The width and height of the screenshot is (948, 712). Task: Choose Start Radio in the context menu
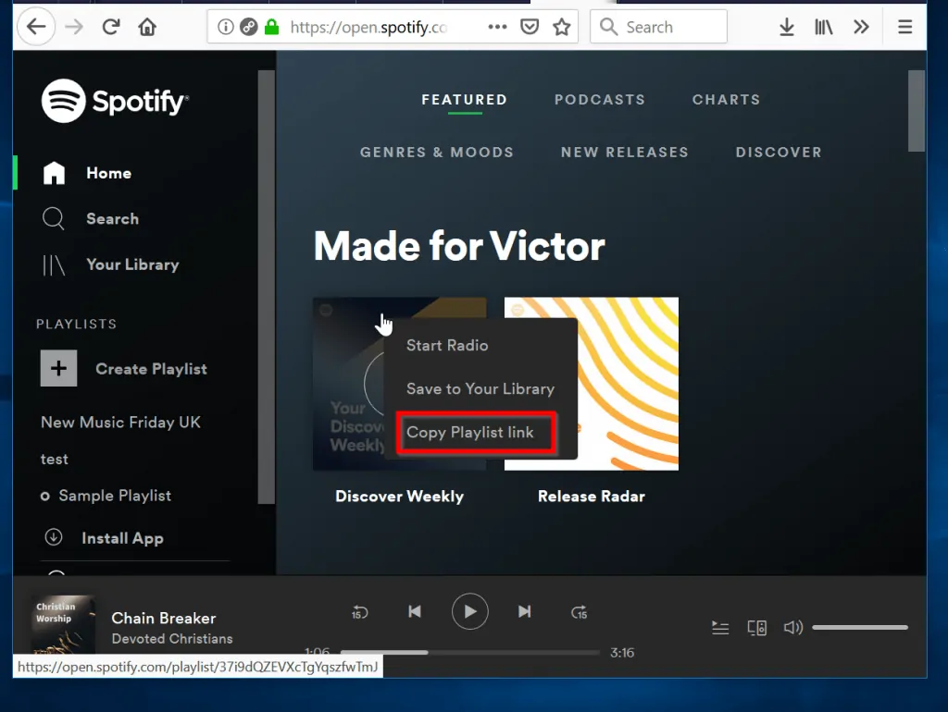(x=447, y=345)
